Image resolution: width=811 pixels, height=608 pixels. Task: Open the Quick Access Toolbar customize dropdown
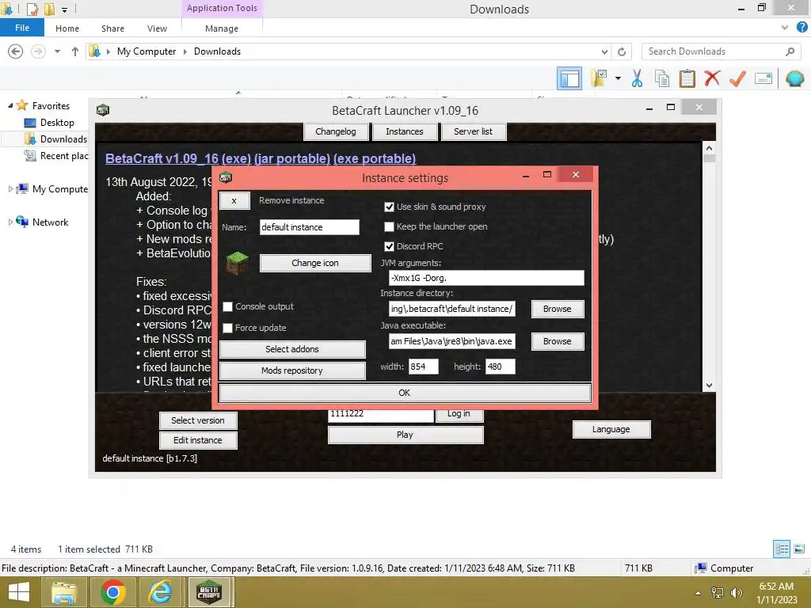coord(64,9)
